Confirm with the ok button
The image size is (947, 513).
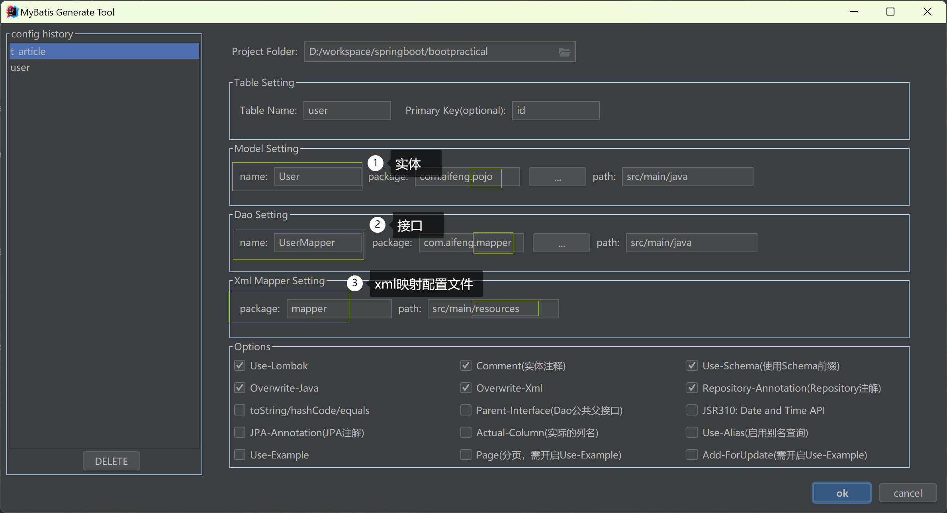point(842,493)
